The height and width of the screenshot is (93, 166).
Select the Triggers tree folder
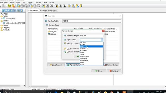[6, 28]
